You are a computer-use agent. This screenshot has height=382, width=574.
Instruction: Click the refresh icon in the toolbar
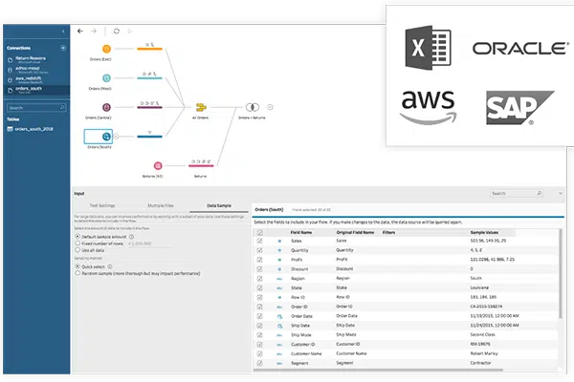click(x=117, y=32)
